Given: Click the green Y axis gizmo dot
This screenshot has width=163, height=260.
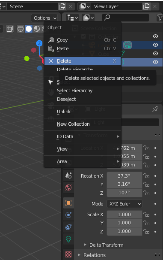Looking at the screenshot, I should (27, 58).
